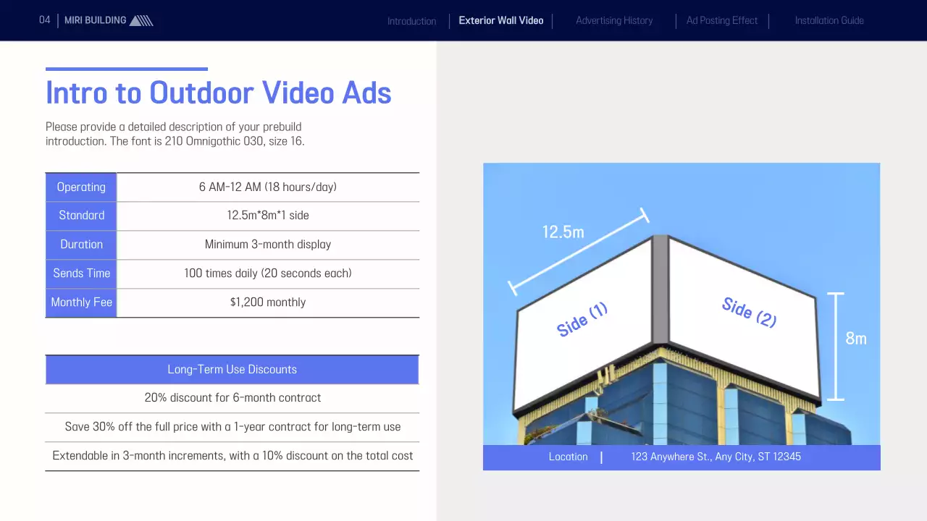Screen dimensions: 927x521
Task: Click the Side (1) billboard label
Action: click(582, 320)
